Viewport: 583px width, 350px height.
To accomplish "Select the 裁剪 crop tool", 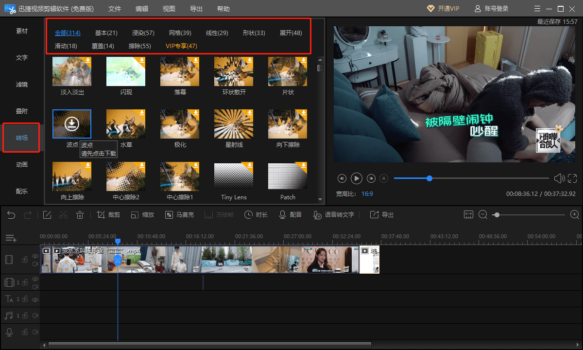I will (108, 215).
